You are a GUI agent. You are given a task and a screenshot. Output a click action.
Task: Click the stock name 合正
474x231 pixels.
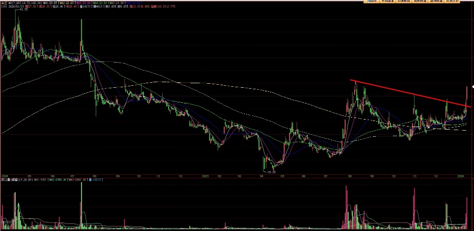pos(4,3)
